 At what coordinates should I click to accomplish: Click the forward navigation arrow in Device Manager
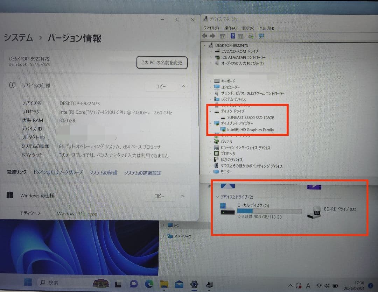click(212, 36)
